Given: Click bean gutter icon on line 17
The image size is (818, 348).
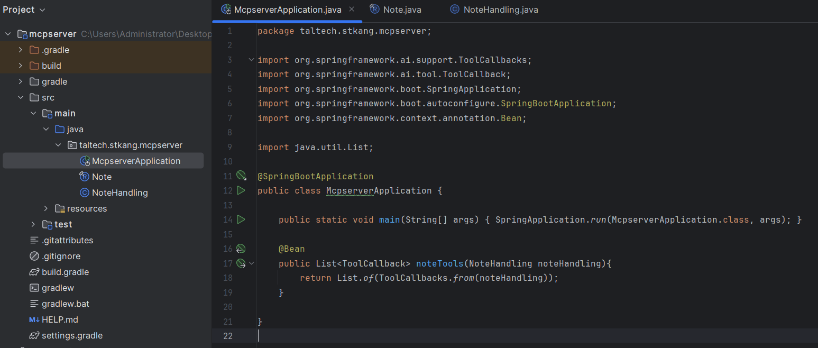Looking at the screenshot, I should [x=241, y=263].
